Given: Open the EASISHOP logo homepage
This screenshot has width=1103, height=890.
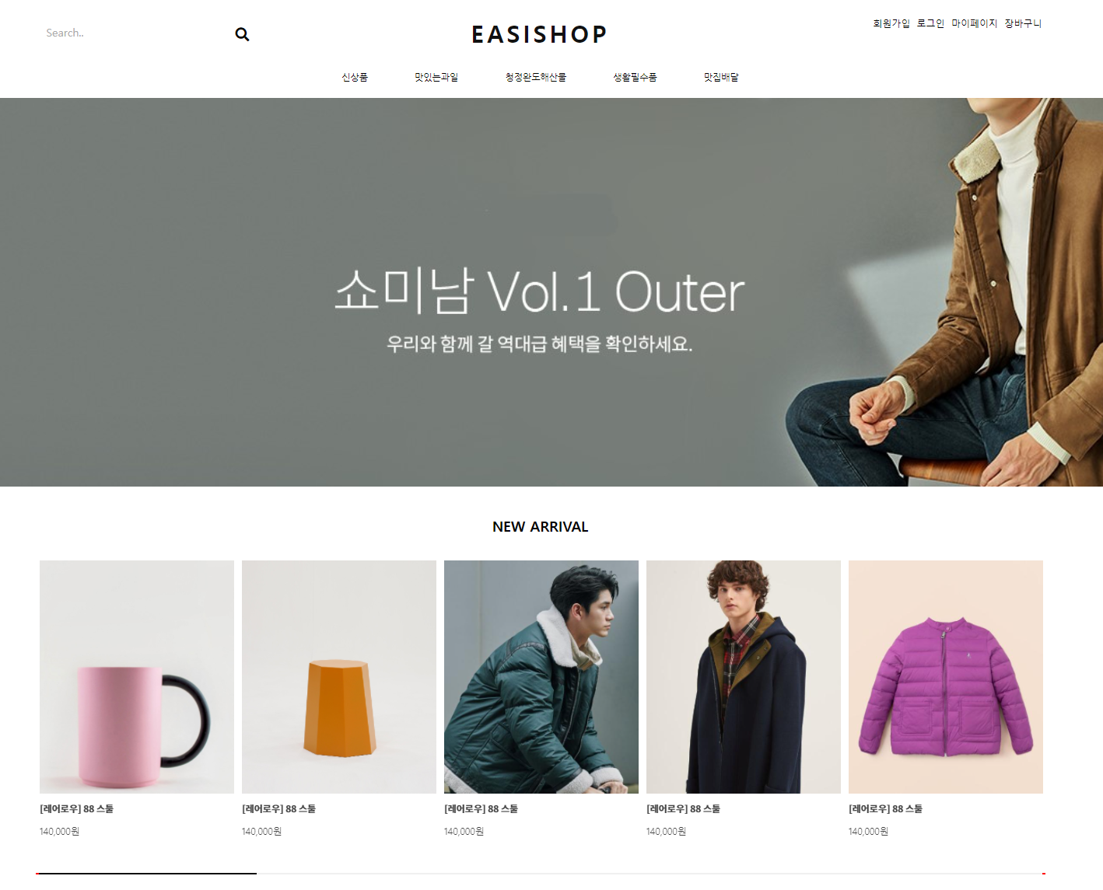Looking at the screenshot, I should point(539,34).
